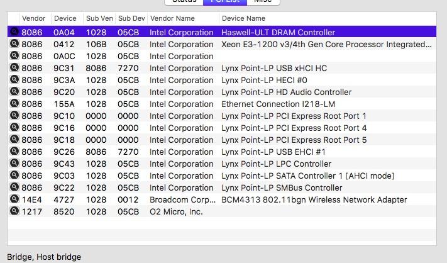Click the search icon for Lynx Point-LP USB xHCI HC
The image size is (447, 263).
point(14,68)
